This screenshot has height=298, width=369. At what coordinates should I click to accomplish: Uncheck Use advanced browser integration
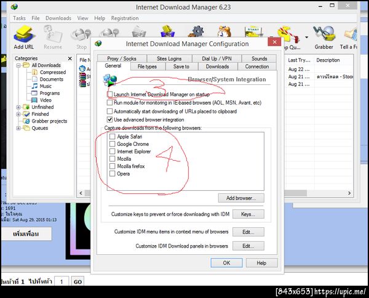pyautogui.click(x=109, y=119)
